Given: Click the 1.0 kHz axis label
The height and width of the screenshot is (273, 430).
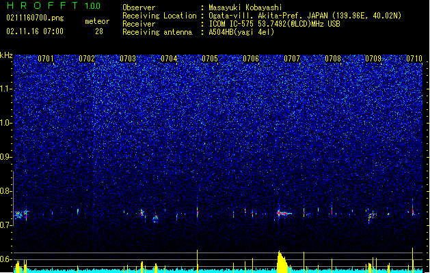Looking at the screenshot, I should point(5,123).
